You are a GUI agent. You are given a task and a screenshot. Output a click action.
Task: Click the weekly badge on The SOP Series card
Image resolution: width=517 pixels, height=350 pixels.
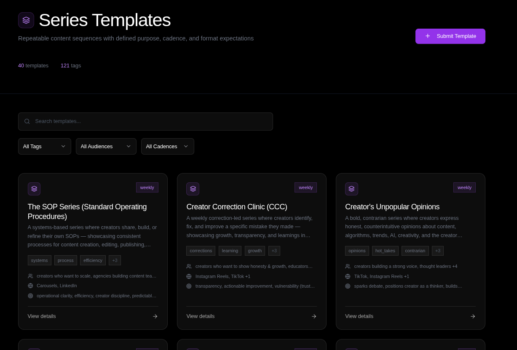click(x=147, y=187)
